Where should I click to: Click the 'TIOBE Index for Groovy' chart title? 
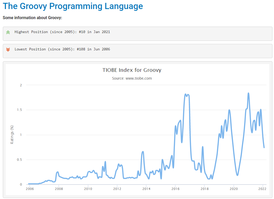pyautogui.click(x=132, y=70)
